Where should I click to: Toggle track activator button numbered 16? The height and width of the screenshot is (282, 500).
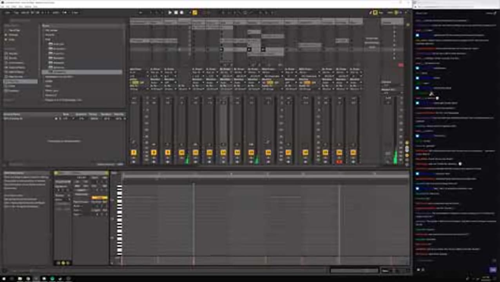pos(268,152)
